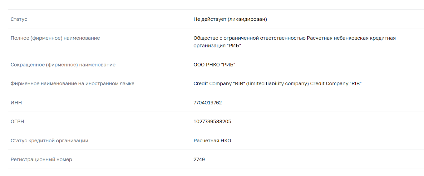Click "Общество с ограниченной ответственностью" text

(249, 38)
